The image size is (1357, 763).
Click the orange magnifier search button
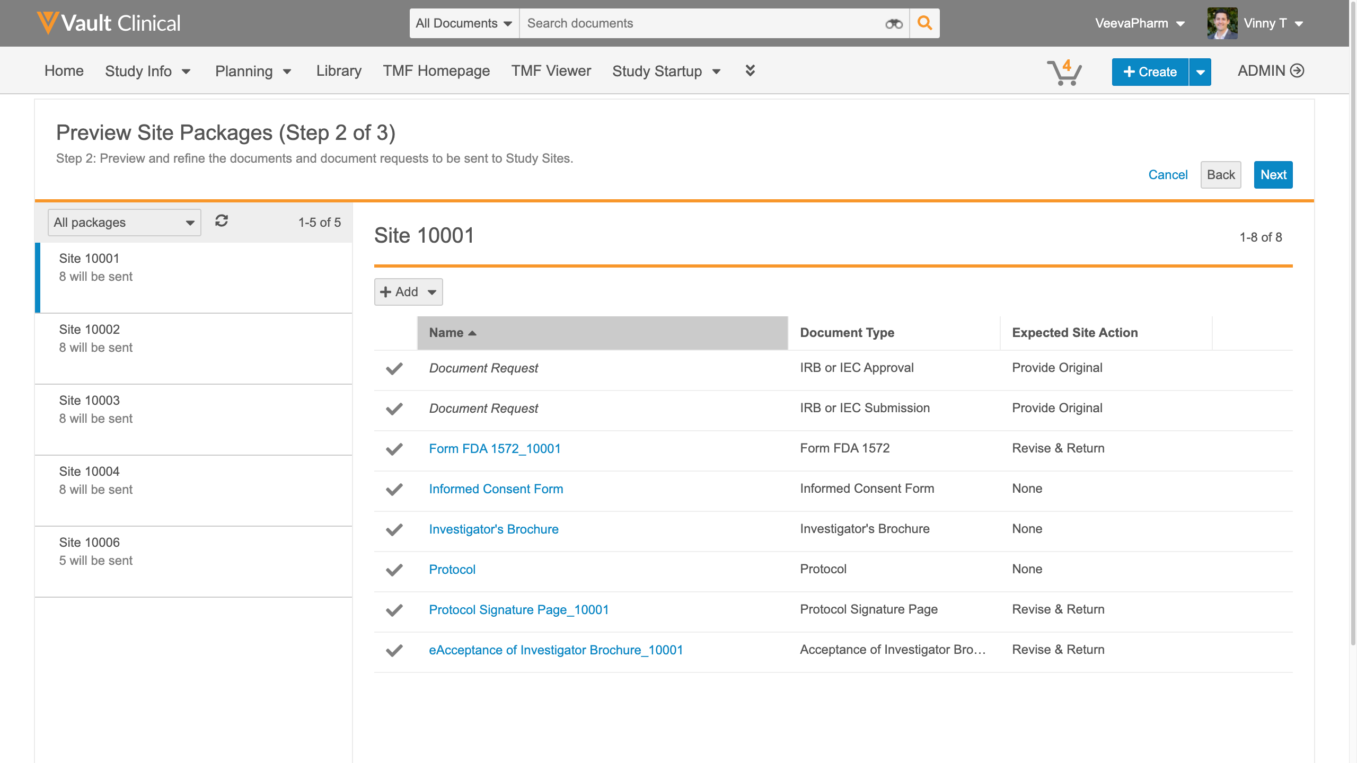click(924, 23)
